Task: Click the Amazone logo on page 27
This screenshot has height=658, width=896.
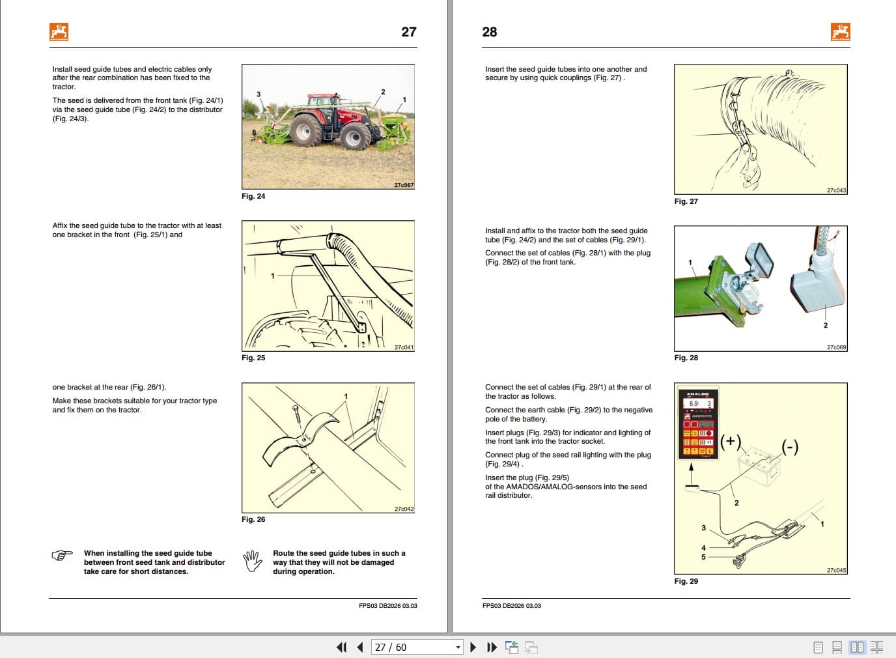Action: coord(59,32)
